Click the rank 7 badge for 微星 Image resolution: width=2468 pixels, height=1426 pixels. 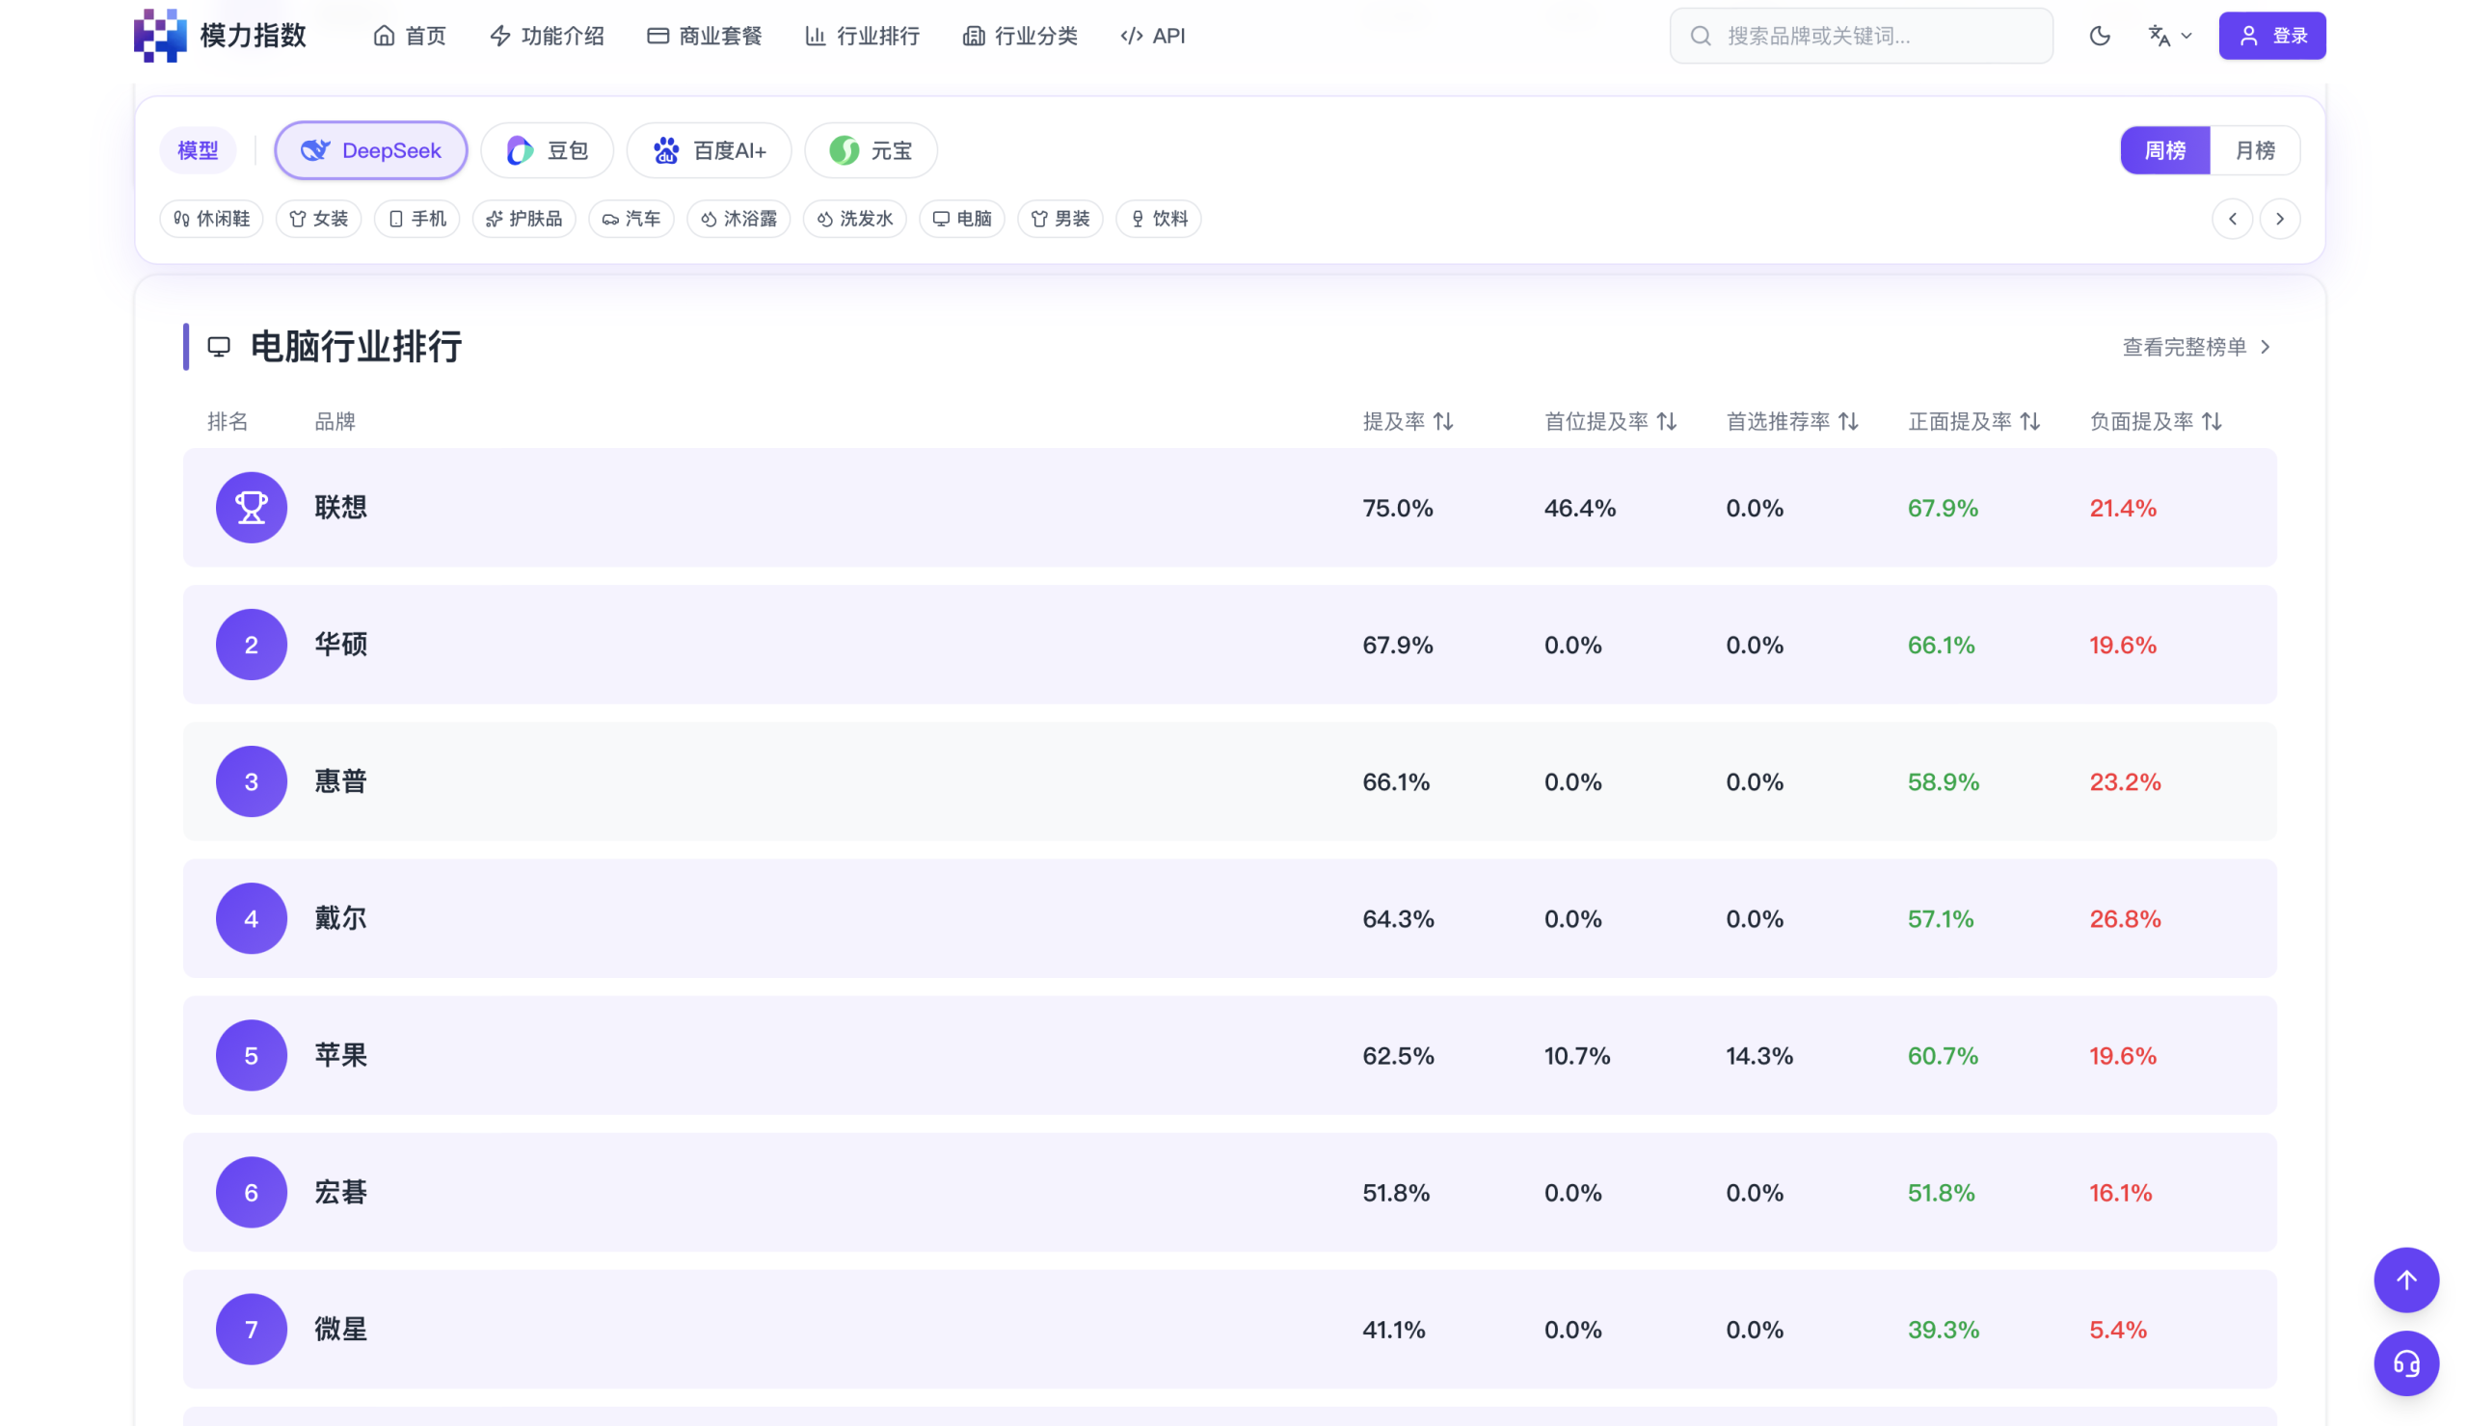(x=252, y=1330)
